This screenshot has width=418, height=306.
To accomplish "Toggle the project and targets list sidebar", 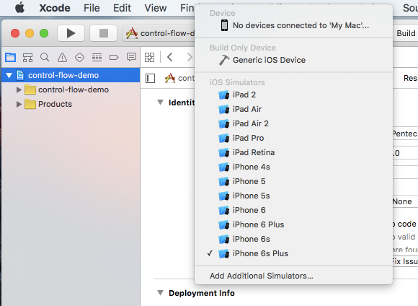I will [x=150, y=79].
